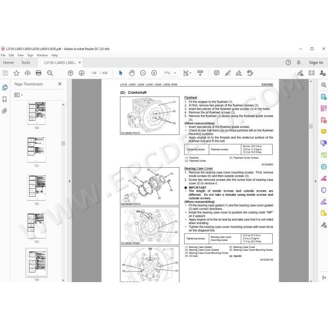
Task: Add a sticky note comment
Action: pos(216,73)
